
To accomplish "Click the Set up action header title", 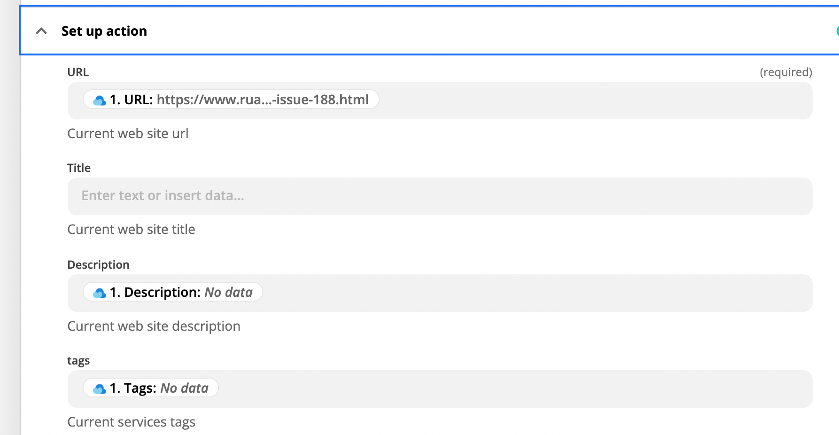I will (104, 31).
